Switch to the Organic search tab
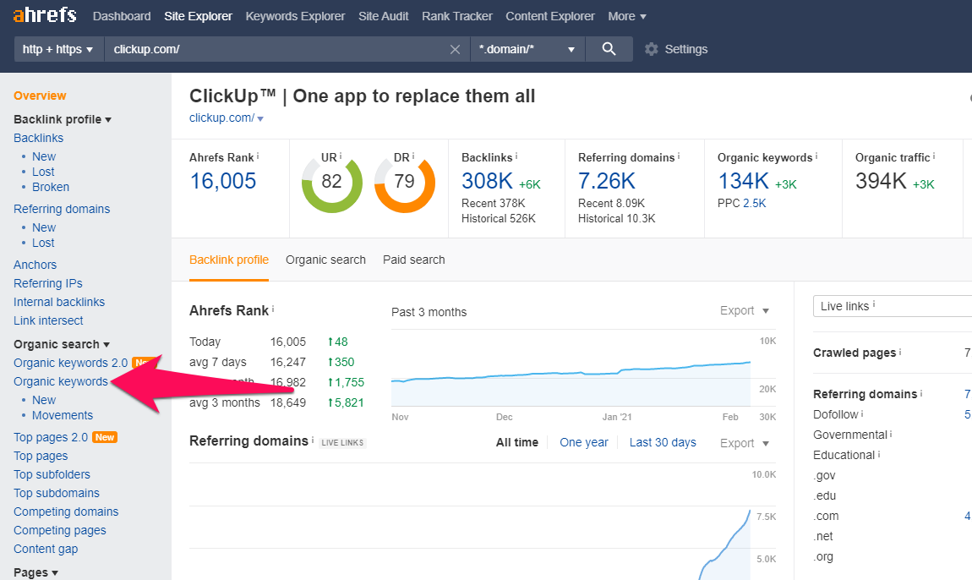This screenshot has width=972, height=580. (325, 260)
